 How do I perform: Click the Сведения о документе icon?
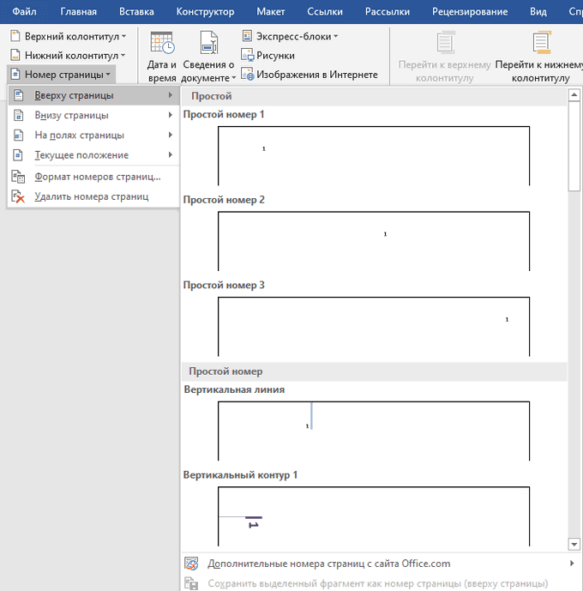coord(209,42)
